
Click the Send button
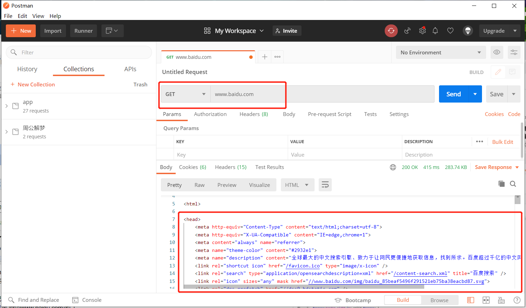[454, 94]
